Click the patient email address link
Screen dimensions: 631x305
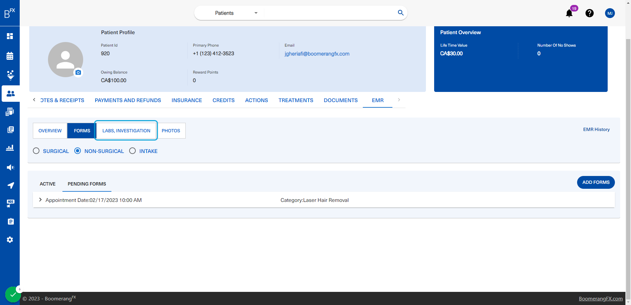317,54
